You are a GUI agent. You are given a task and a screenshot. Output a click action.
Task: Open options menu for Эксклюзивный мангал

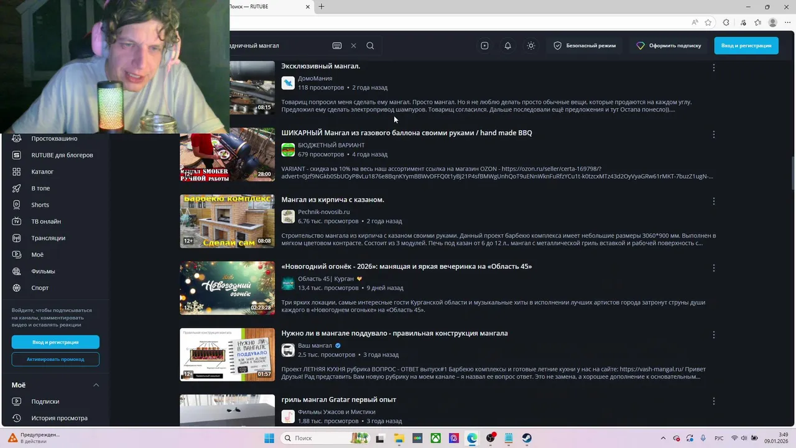pyautogui.click(x=713, y=67)
